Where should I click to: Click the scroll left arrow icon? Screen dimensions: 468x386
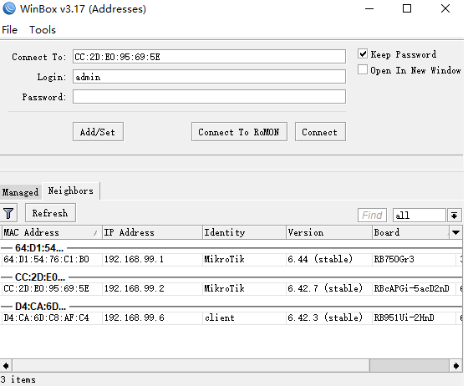pos(6,365)
